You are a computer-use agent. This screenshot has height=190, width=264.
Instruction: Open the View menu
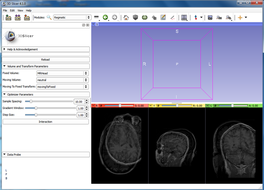tap(20, 11)
